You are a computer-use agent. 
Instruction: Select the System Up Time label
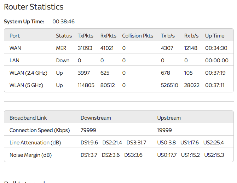24,22
